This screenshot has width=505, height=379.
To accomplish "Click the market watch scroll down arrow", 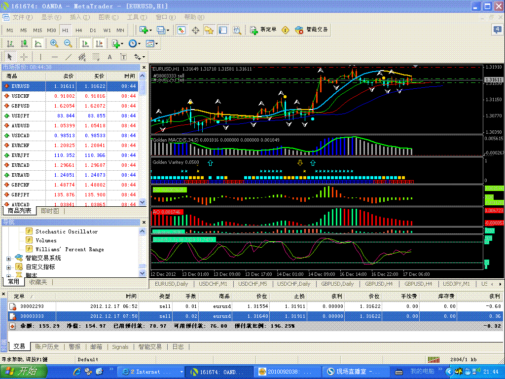I will [x=143, y=202].
